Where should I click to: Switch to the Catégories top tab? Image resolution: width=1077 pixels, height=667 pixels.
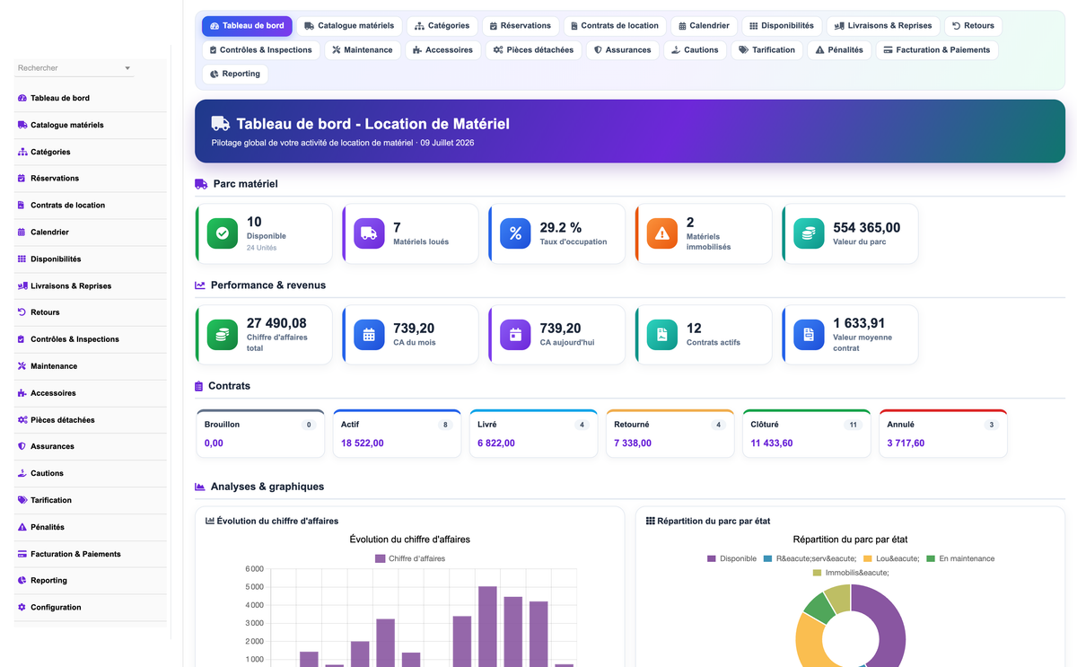pos(442,26)
